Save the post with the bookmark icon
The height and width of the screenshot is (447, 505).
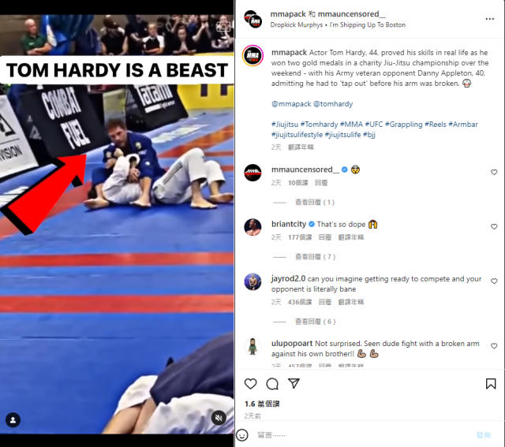[x=491, y=384]
